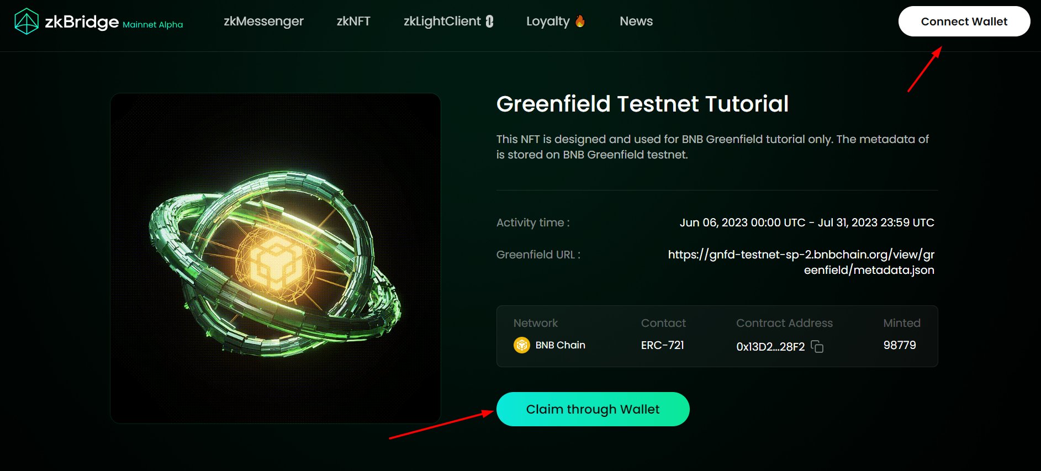
Task: Click the icon beside zkLightClient
Action: click(489, 21)
